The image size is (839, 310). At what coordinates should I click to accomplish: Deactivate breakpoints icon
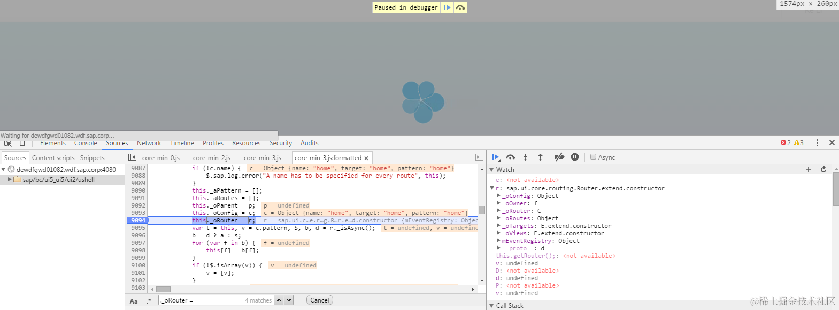(x=559, y=157)
